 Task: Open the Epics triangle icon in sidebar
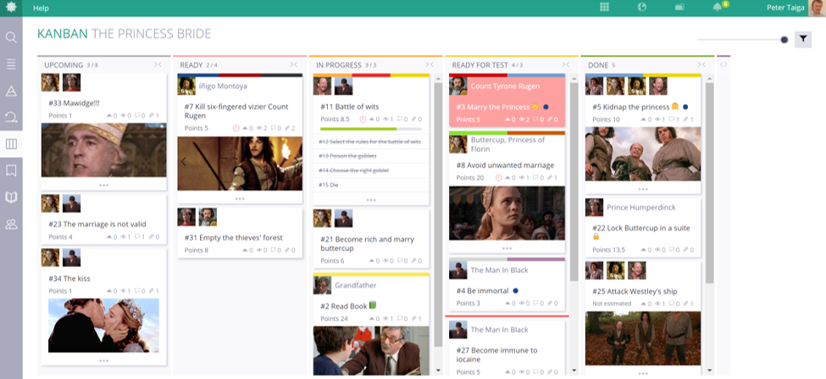click(11, 91)
